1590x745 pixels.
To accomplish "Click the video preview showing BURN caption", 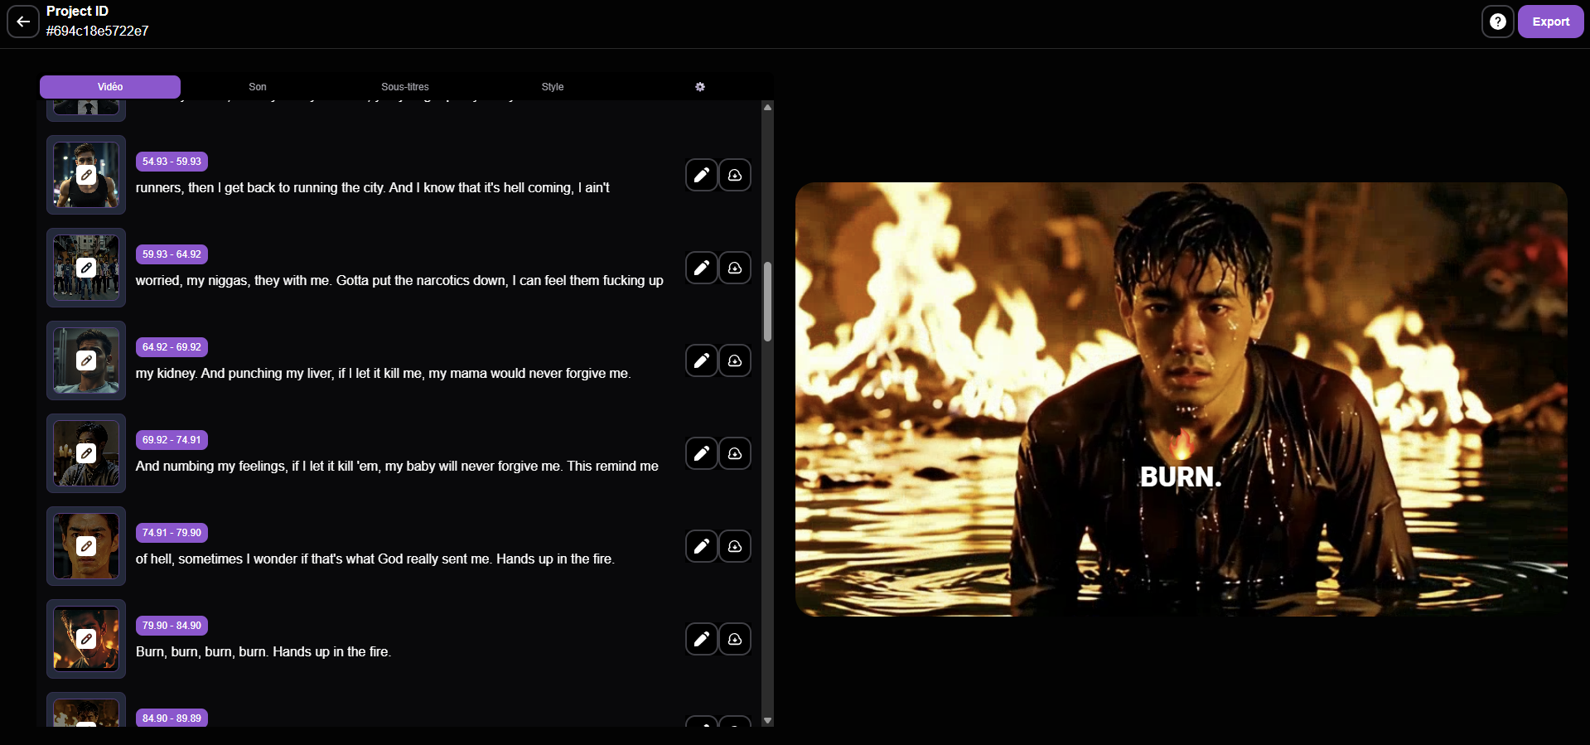I will [1181, 399].
